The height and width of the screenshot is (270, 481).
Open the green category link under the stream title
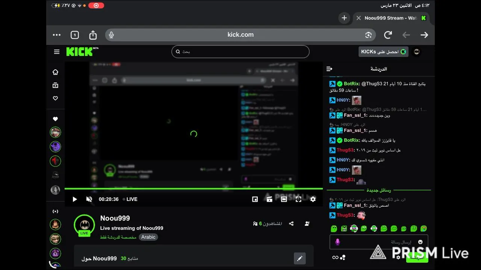[x=118, y=237]
